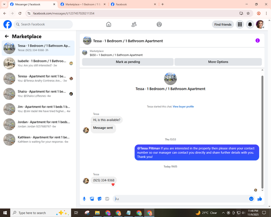This screenshot has width=271, height=217.
Task: Open the emoji picker in message box
Action: (x=251, y=199)
